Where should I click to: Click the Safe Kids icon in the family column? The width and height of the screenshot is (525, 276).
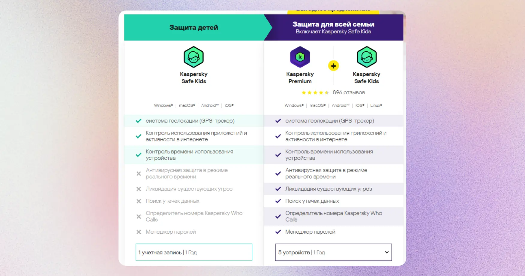click(x=366, y=57)
